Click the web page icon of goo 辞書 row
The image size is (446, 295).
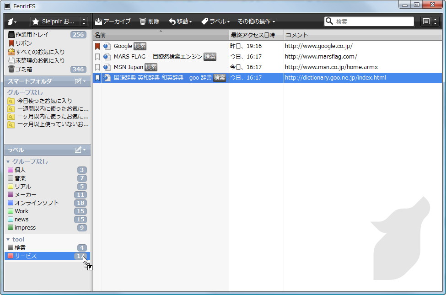[x=107, y=78]
